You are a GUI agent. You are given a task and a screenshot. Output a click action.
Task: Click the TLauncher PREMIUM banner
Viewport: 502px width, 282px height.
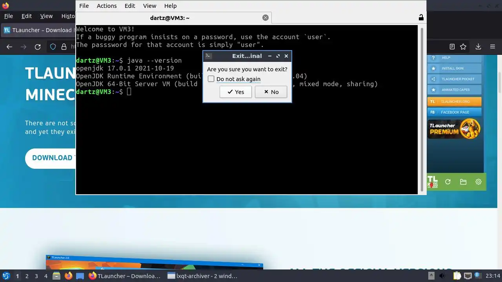click(454, 129)
